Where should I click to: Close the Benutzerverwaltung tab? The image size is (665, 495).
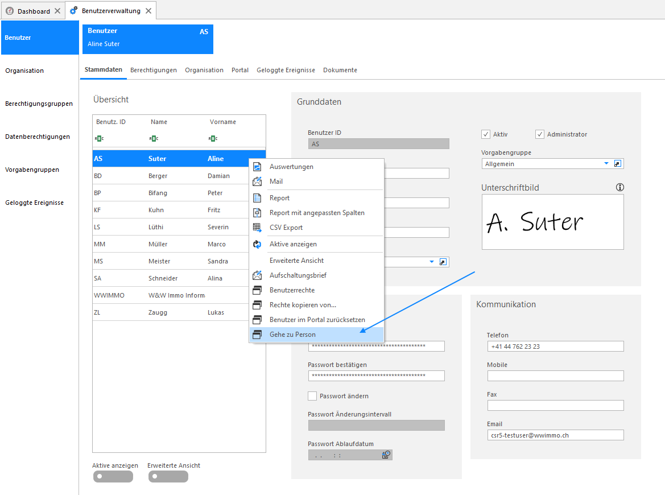tap(148, 11)
